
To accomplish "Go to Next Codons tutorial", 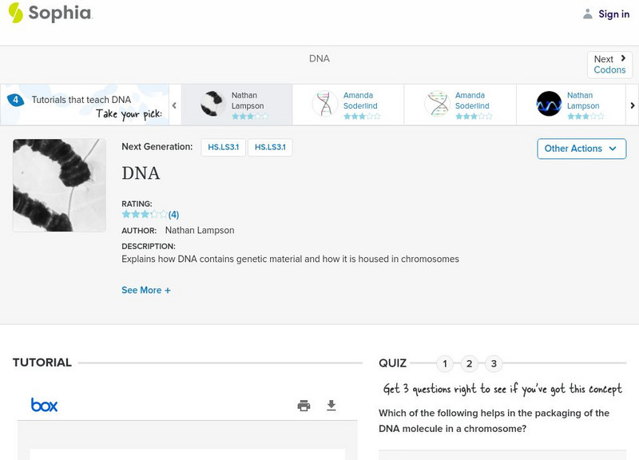I will pyautogui.click(x=609, y=65).
